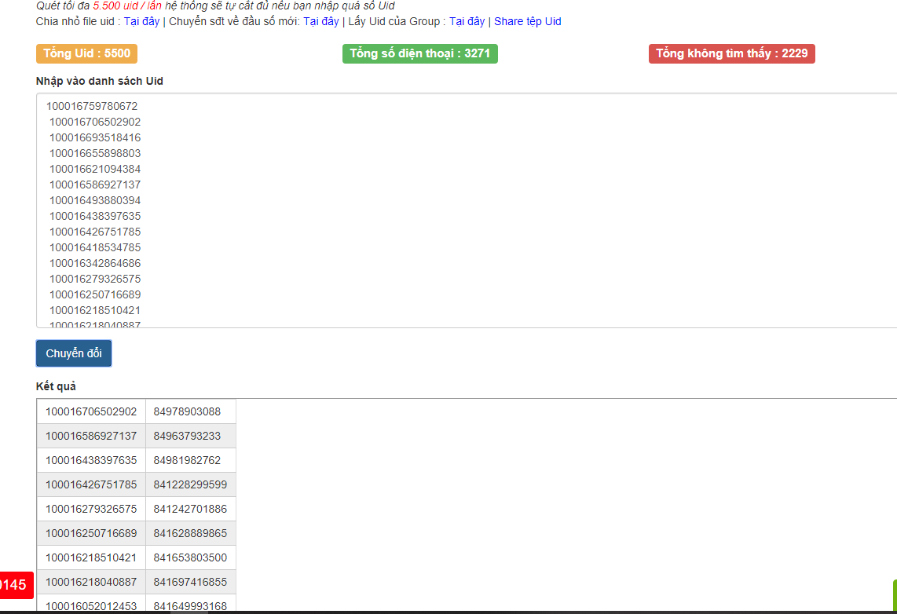Click the green 'Tổng số điện thoại : 3271' badge
This screenshot has height=614, width=897.
[x=419, y=53]
